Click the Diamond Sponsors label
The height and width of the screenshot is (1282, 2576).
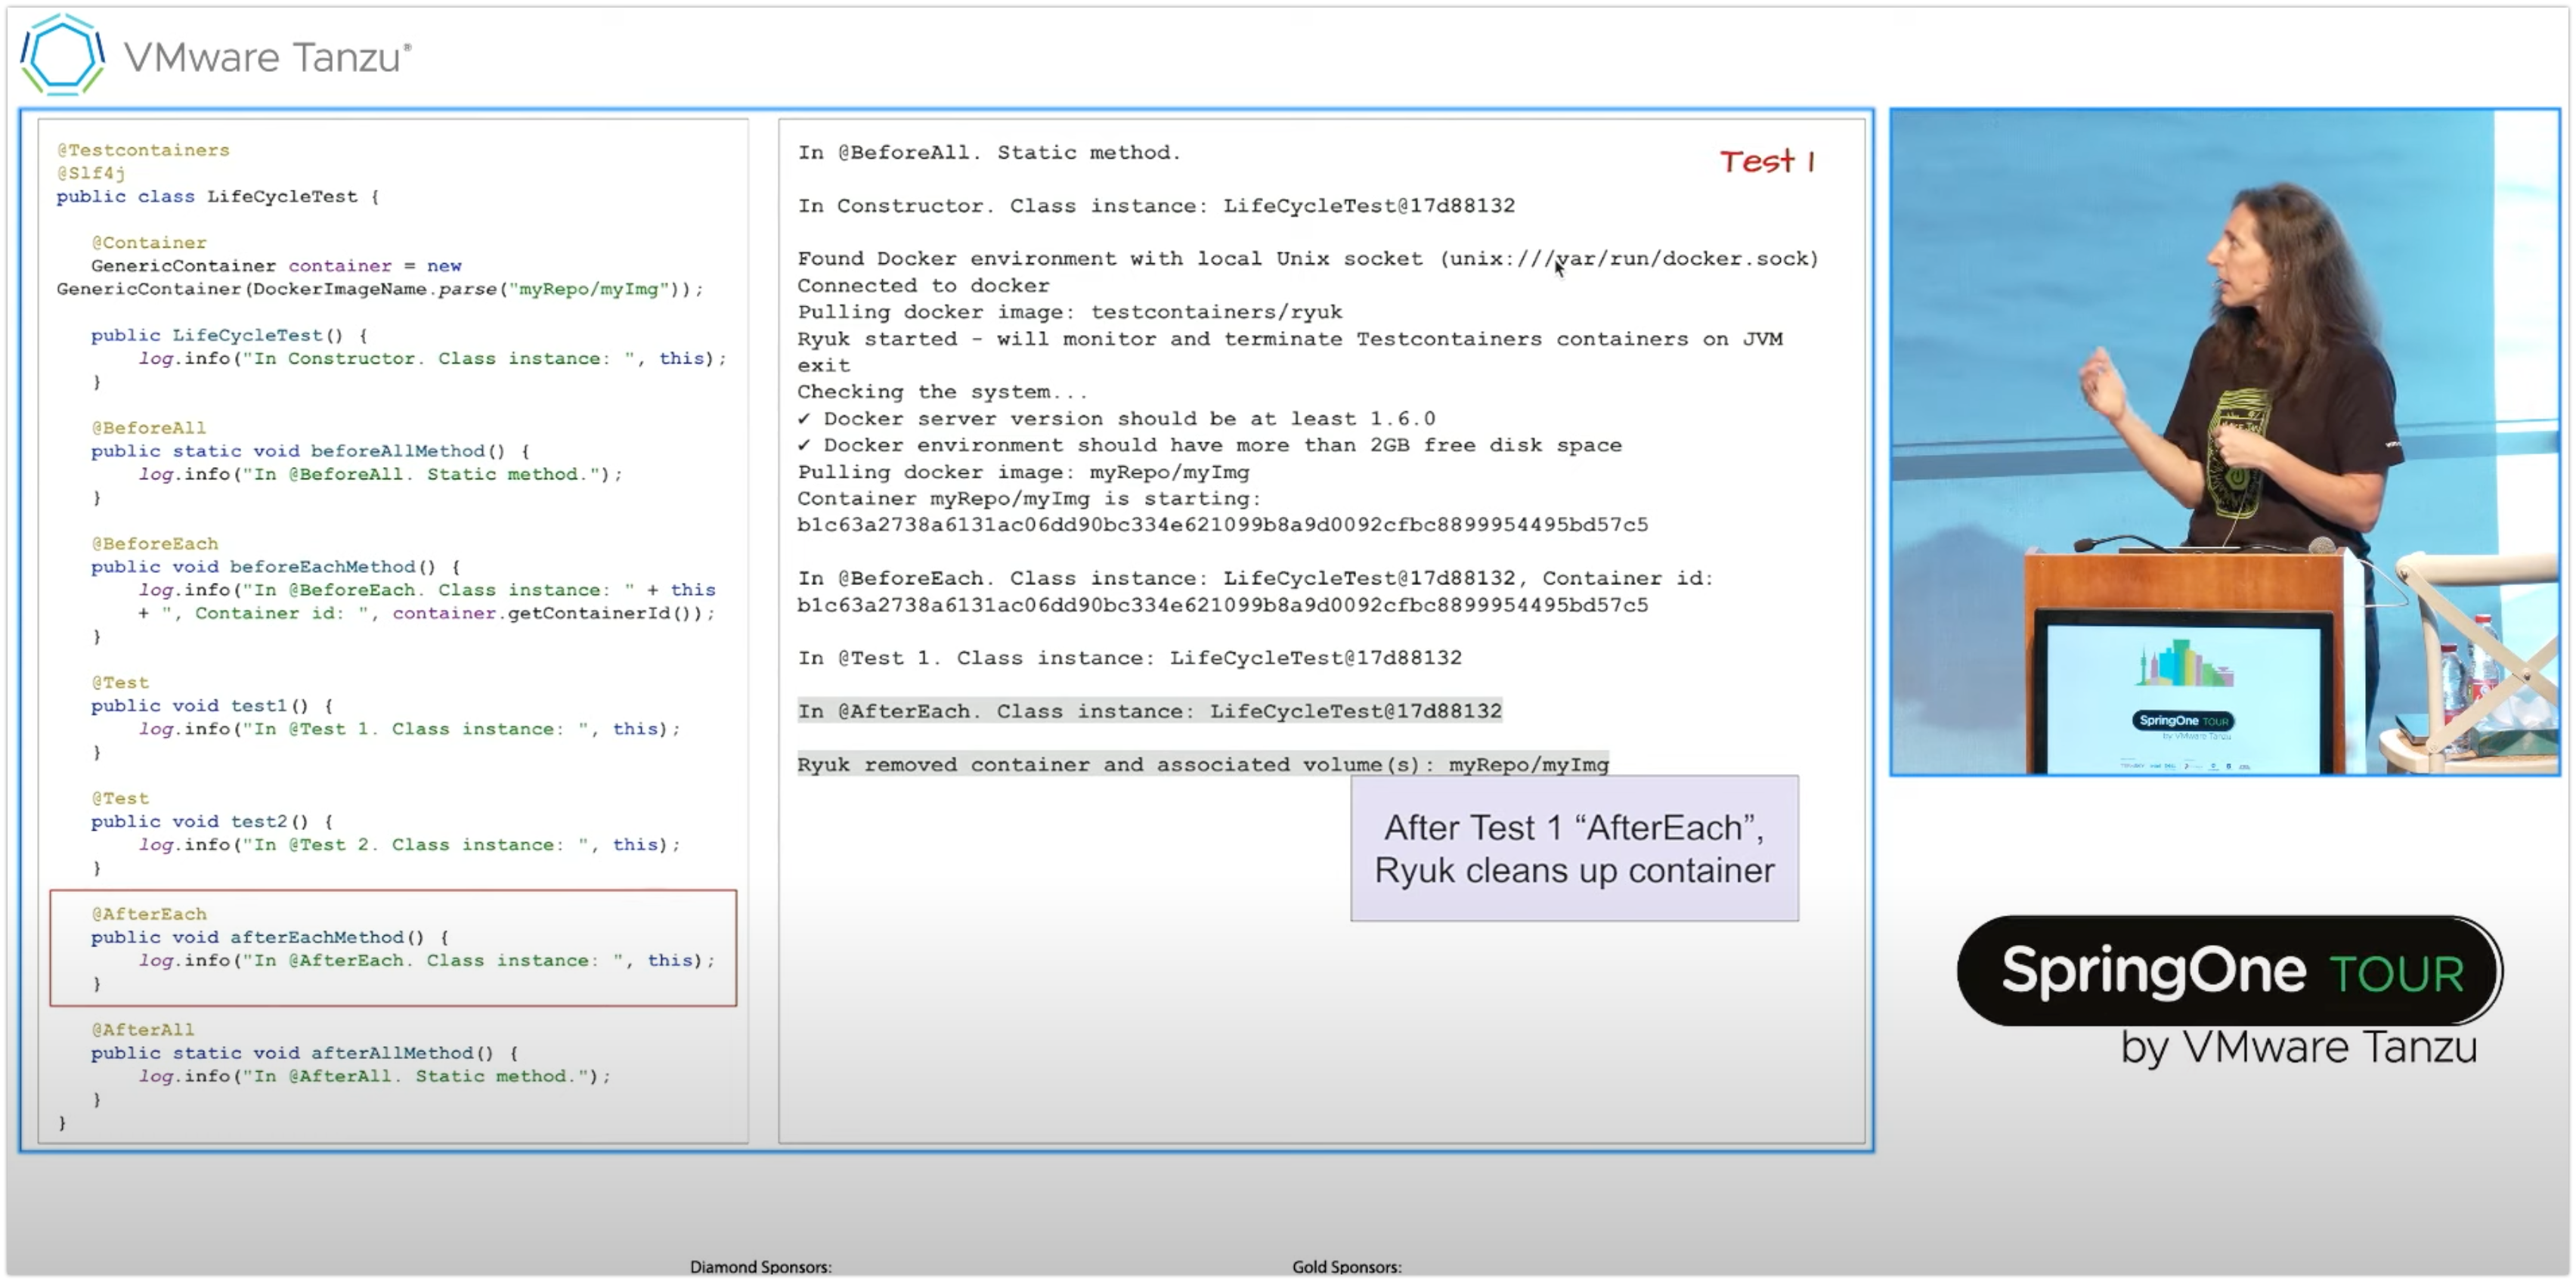[x=760, y=1266]
